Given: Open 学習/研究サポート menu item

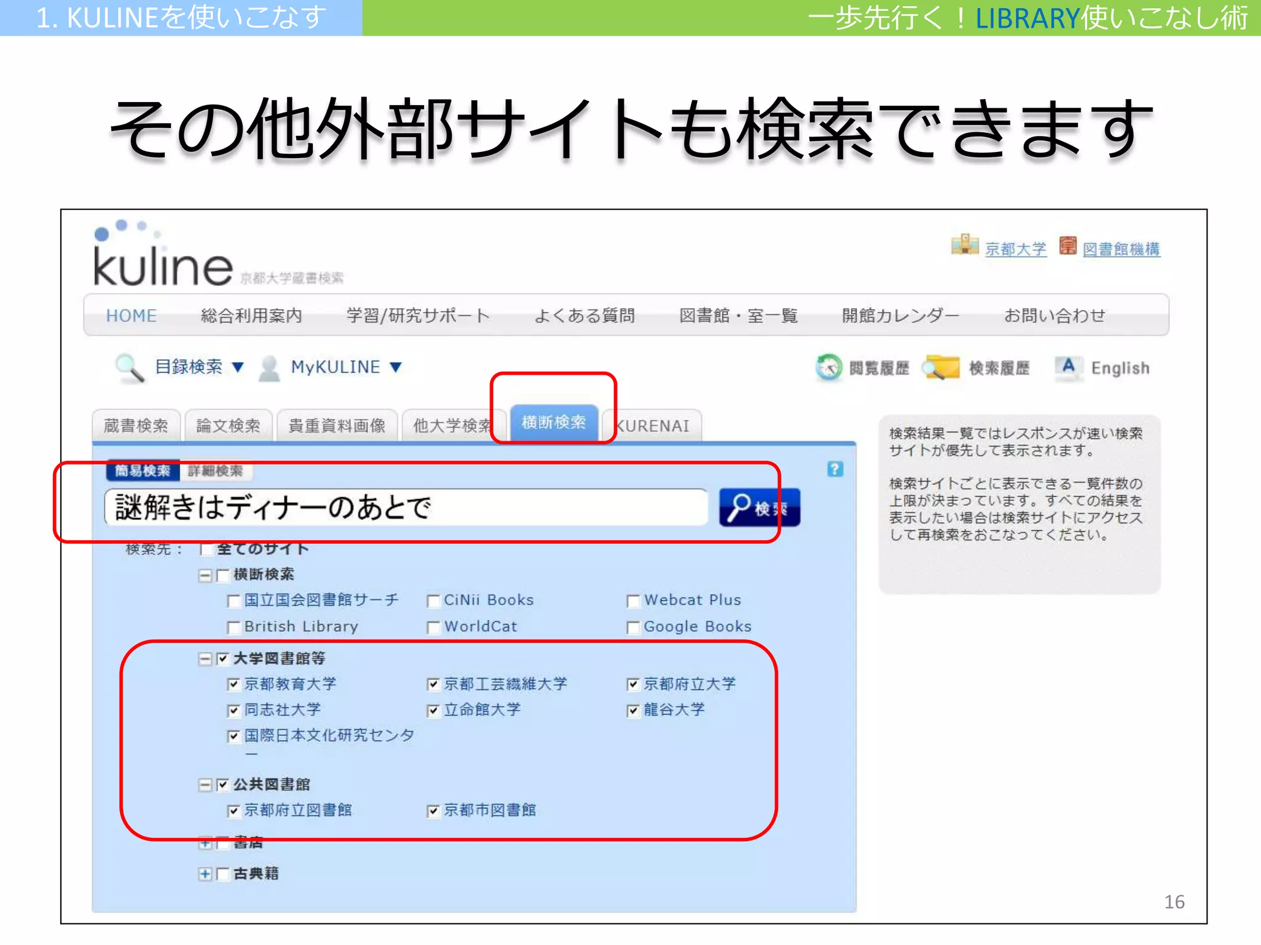Looking at the screenshot, I should 418,316.
